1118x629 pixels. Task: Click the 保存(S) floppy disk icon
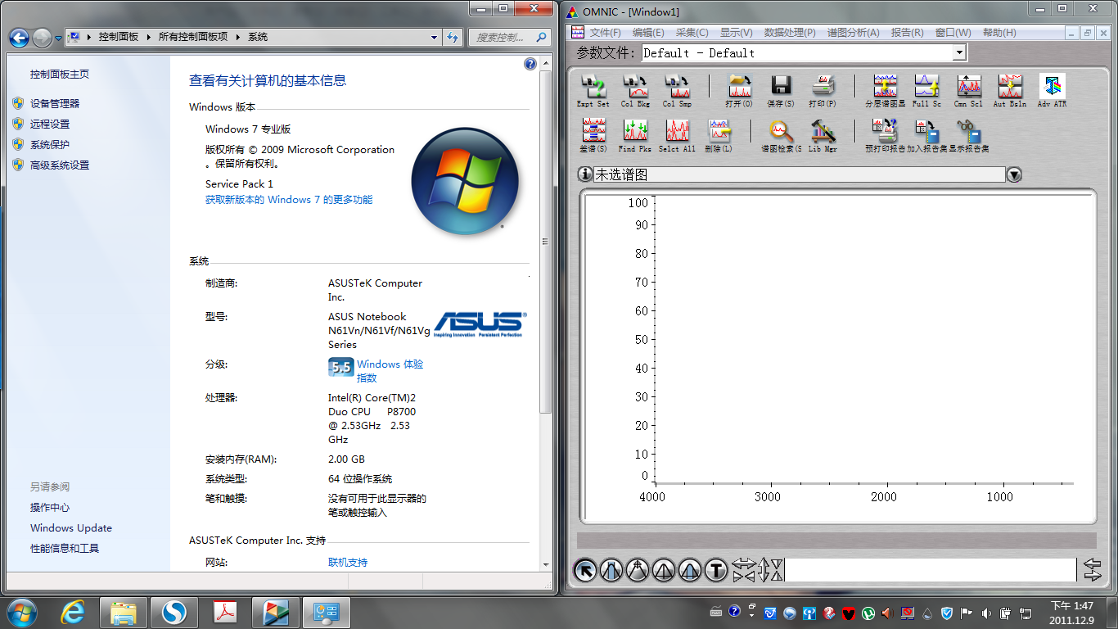point(781,90)
